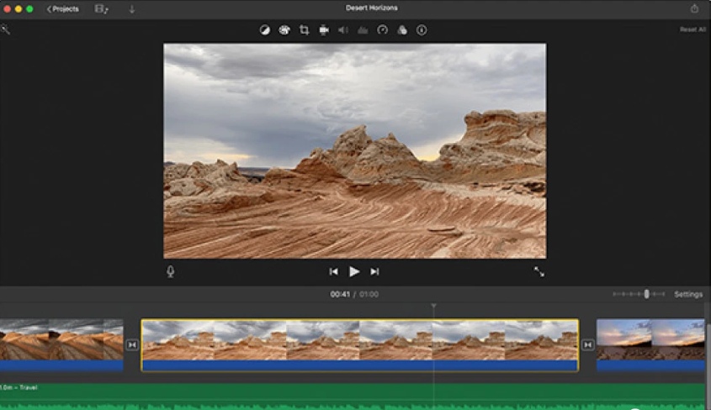
Task: Open the color correction palette
Action: [284, 30]
